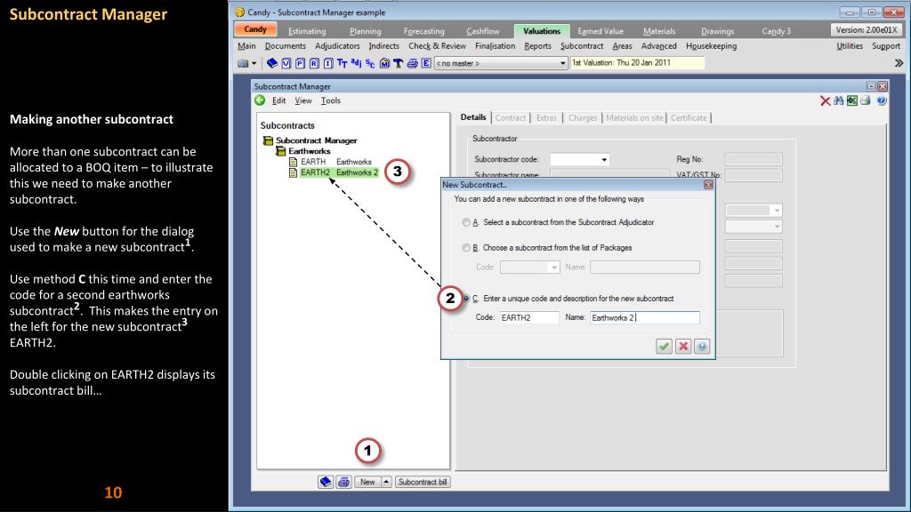Click the blue help icon in Subcontract Manager
The width and height of the screenshot is (911, 512).
(882, 101)
